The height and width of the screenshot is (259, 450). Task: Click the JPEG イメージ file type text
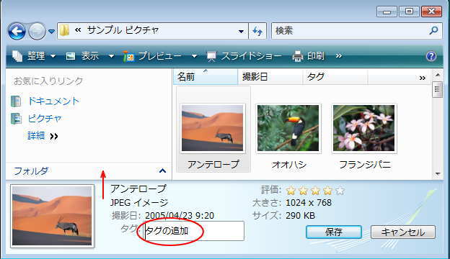139,203
